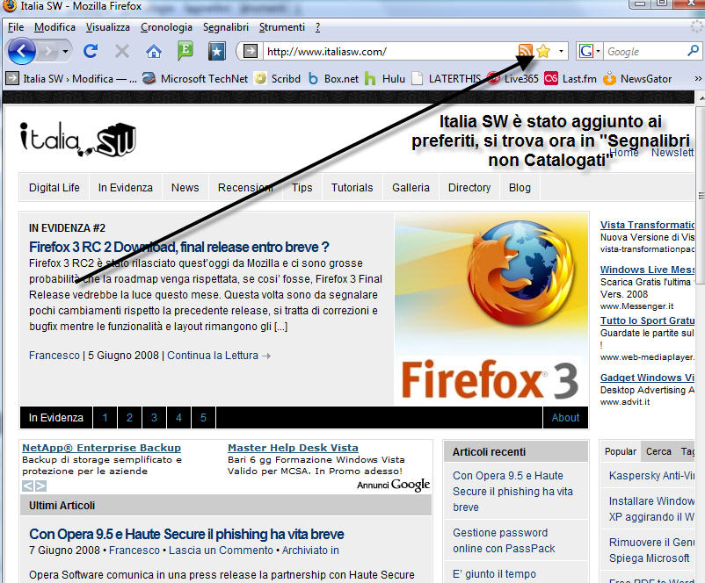The image size is (705, 583).
Task: Open the Last.fm bookmark
Action: [x=571, y=79]
